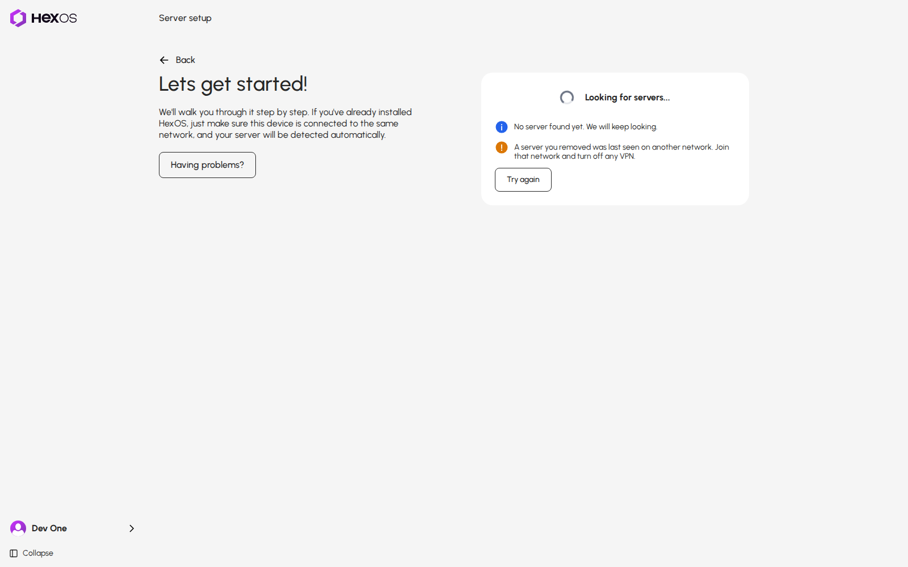Click the Server setup page title
The image size is (908, 567).
[185, 18]
